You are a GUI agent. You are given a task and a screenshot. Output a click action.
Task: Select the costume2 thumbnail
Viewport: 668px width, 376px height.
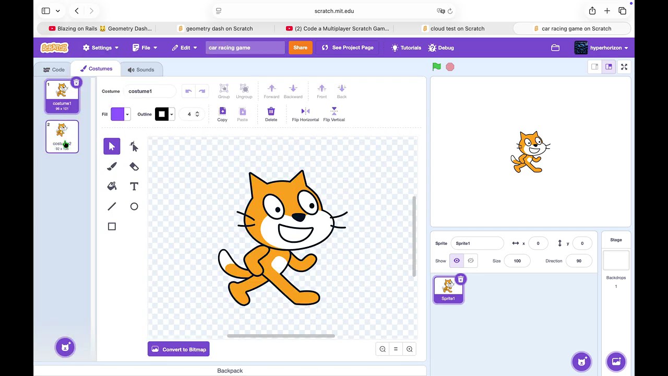click(x=62, y=137)
